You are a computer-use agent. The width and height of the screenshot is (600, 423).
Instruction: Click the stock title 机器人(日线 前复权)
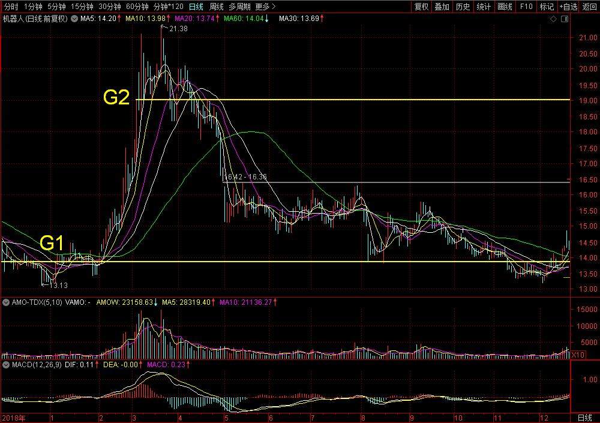tap(35, 19)
